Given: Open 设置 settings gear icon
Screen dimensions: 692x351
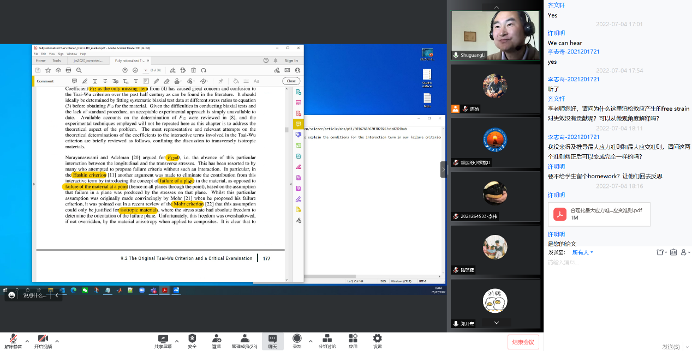Looking at the screenshot, I should 377,338.
